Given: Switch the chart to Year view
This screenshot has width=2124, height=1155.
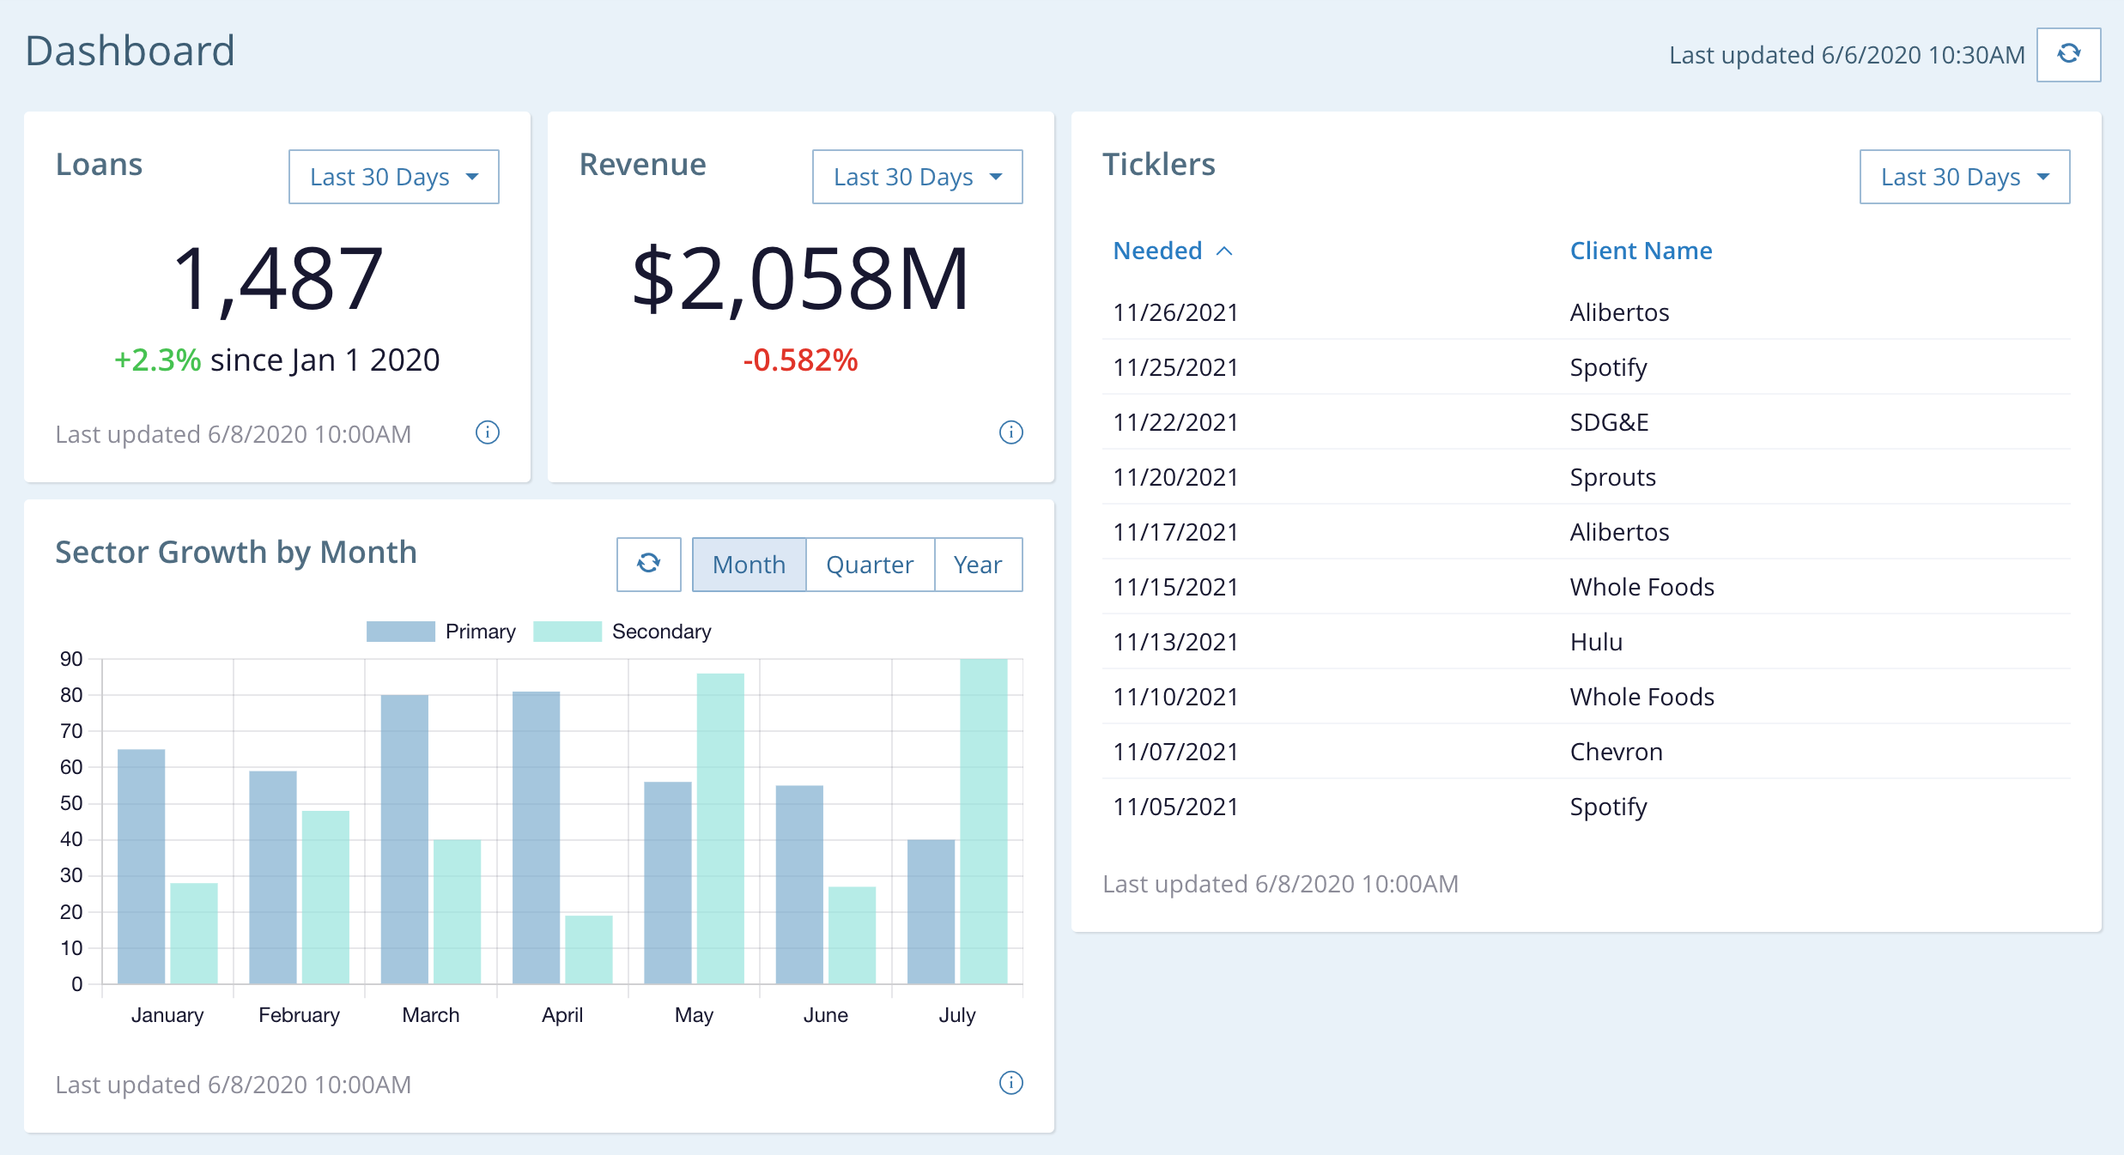Looking at the screenshot, I should (x=977, y=564).
